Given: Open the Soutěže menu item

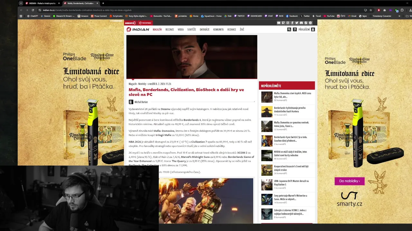Looking at the screenshot, I should [192, 30].
